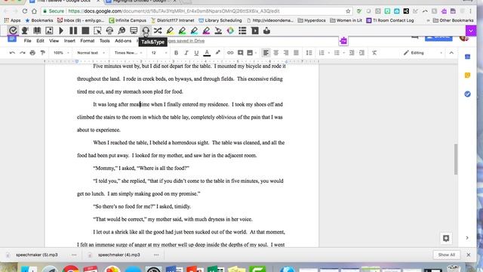Toggle Underline formatting
The image size is (483, 272).
coord(196,53)
